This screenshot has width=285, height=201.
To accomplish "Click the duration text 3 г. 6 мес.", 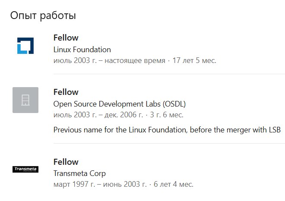I will (x=167, y=115).
